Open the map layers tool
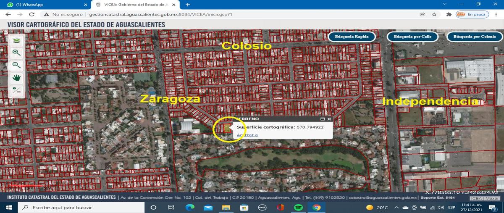Image resolution: width=504 pixels, height=213 pixels. (16, 40)
